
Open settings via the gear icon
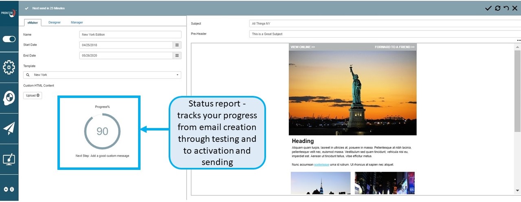(x=9, y=67)
